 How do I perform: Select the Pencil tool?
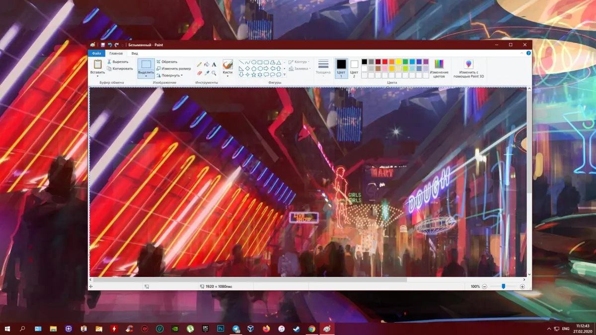pyautogui.click(x=200, y=65)
